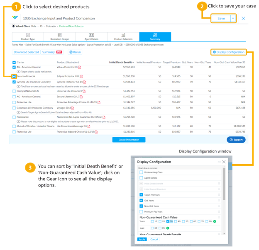
Task: Sort by Initial Death Benefit column header
Action: pos(121,62)
